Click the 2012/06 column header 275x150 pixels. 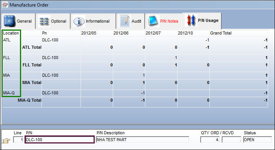(x=121, y=33)
